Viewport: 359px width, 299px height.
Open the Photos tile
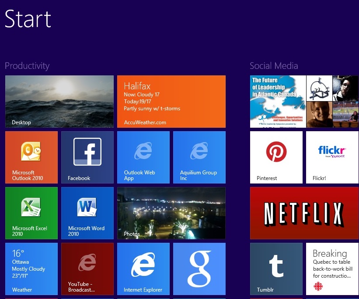pyautogui.click(x=171, y=213)
